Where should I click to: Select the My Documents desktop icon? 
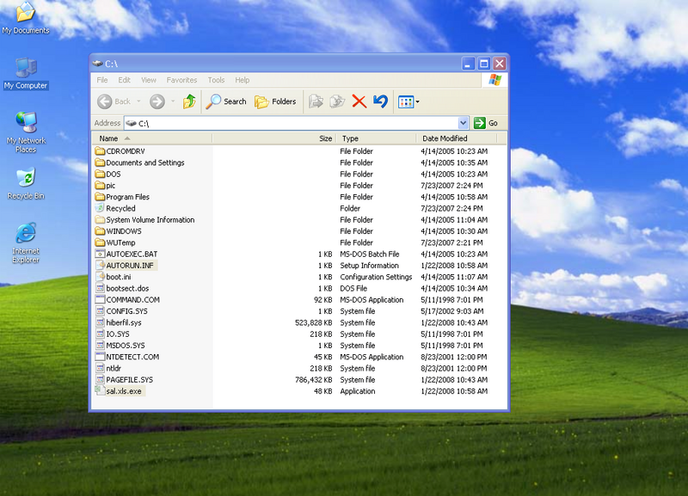[x=26, y=18]
